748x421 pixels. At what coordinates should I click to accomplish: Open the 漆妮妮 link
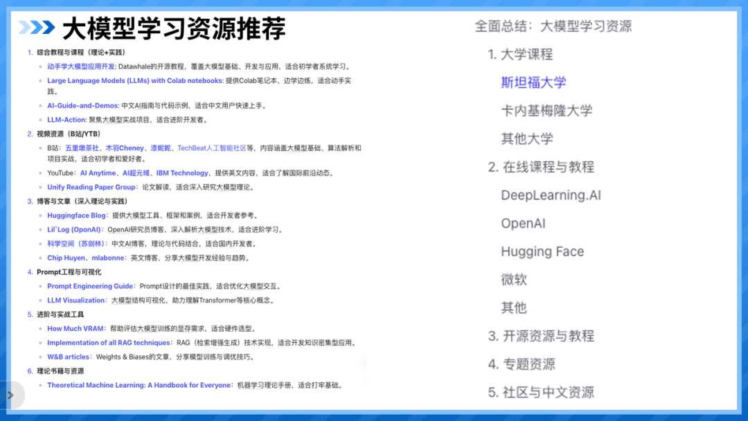(x=161, y=147)
